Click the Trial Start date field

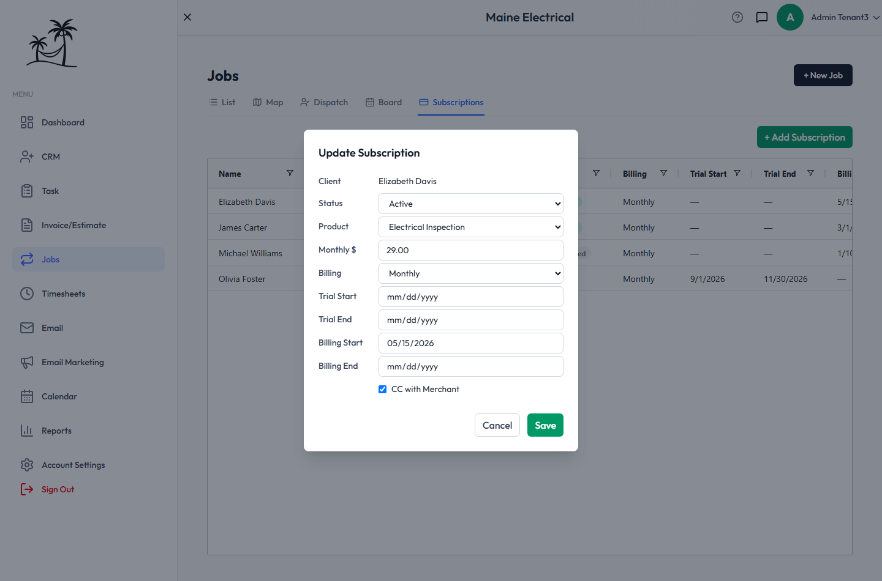[x=471, y=297]
